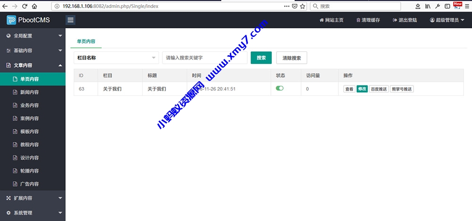Open the 栏目名称 search field dropdown

116,58
